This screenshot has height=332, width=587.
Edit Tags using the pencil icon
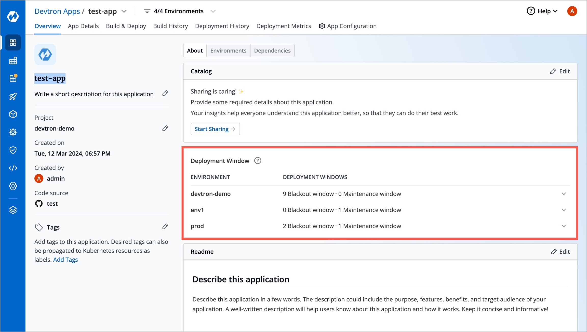165,226
